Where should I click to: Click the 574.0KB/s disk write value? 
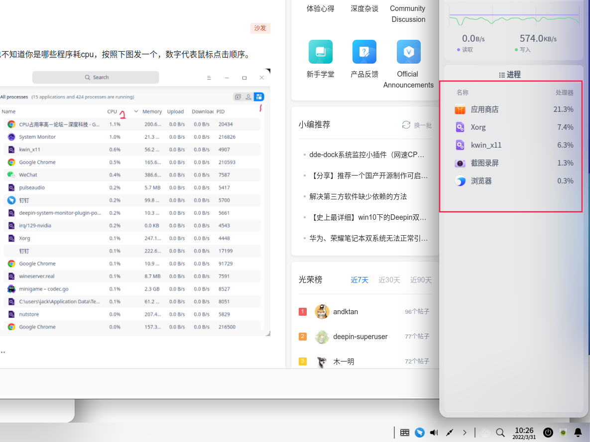point(538,38)
